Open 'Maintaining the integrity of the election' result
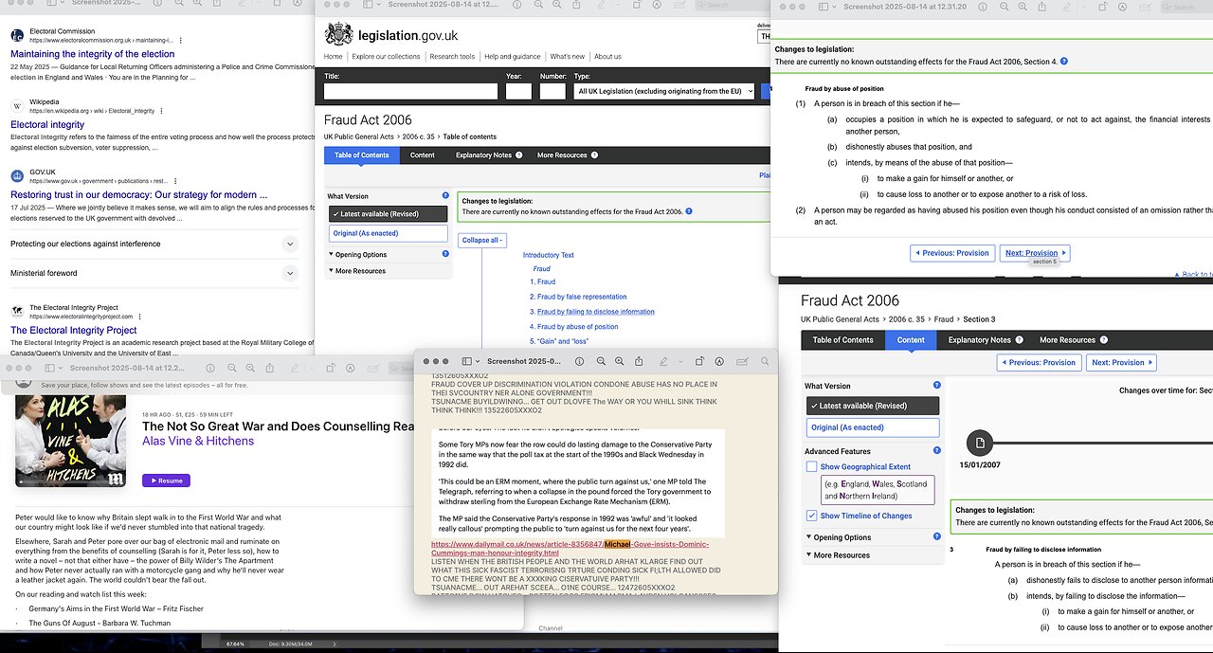Image resolution: width=1213 pixels, height=653 pixels. (x=93, y=55)
